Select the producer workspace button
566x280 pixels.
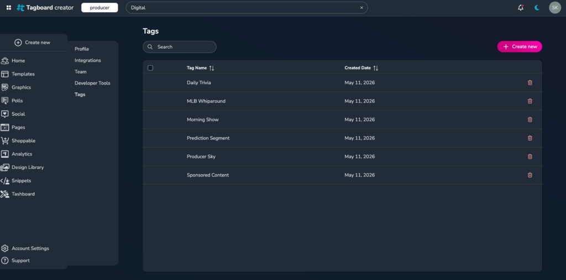click(99, 8)
